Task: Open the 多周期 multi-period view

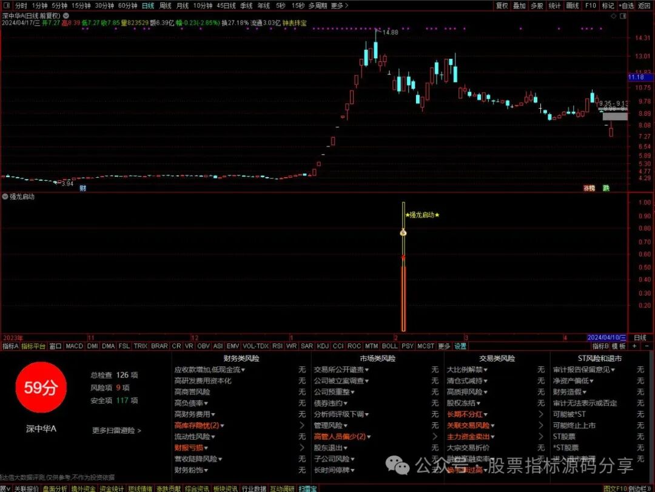Action: point(317,5)
